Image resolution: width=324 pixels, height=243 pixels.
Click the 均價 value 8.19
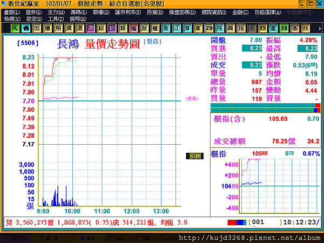coord(311,74)
